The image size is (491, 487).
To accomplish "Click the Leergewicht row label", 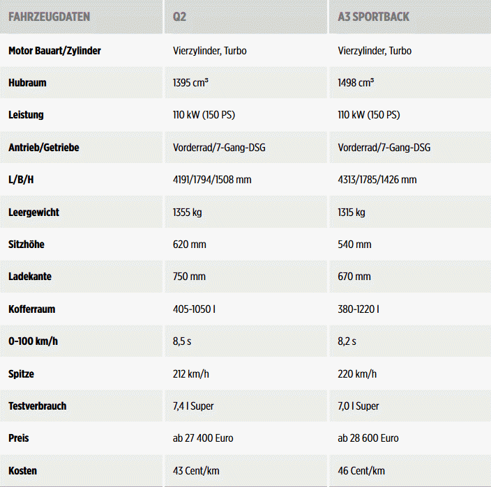I will pos(33,212).
